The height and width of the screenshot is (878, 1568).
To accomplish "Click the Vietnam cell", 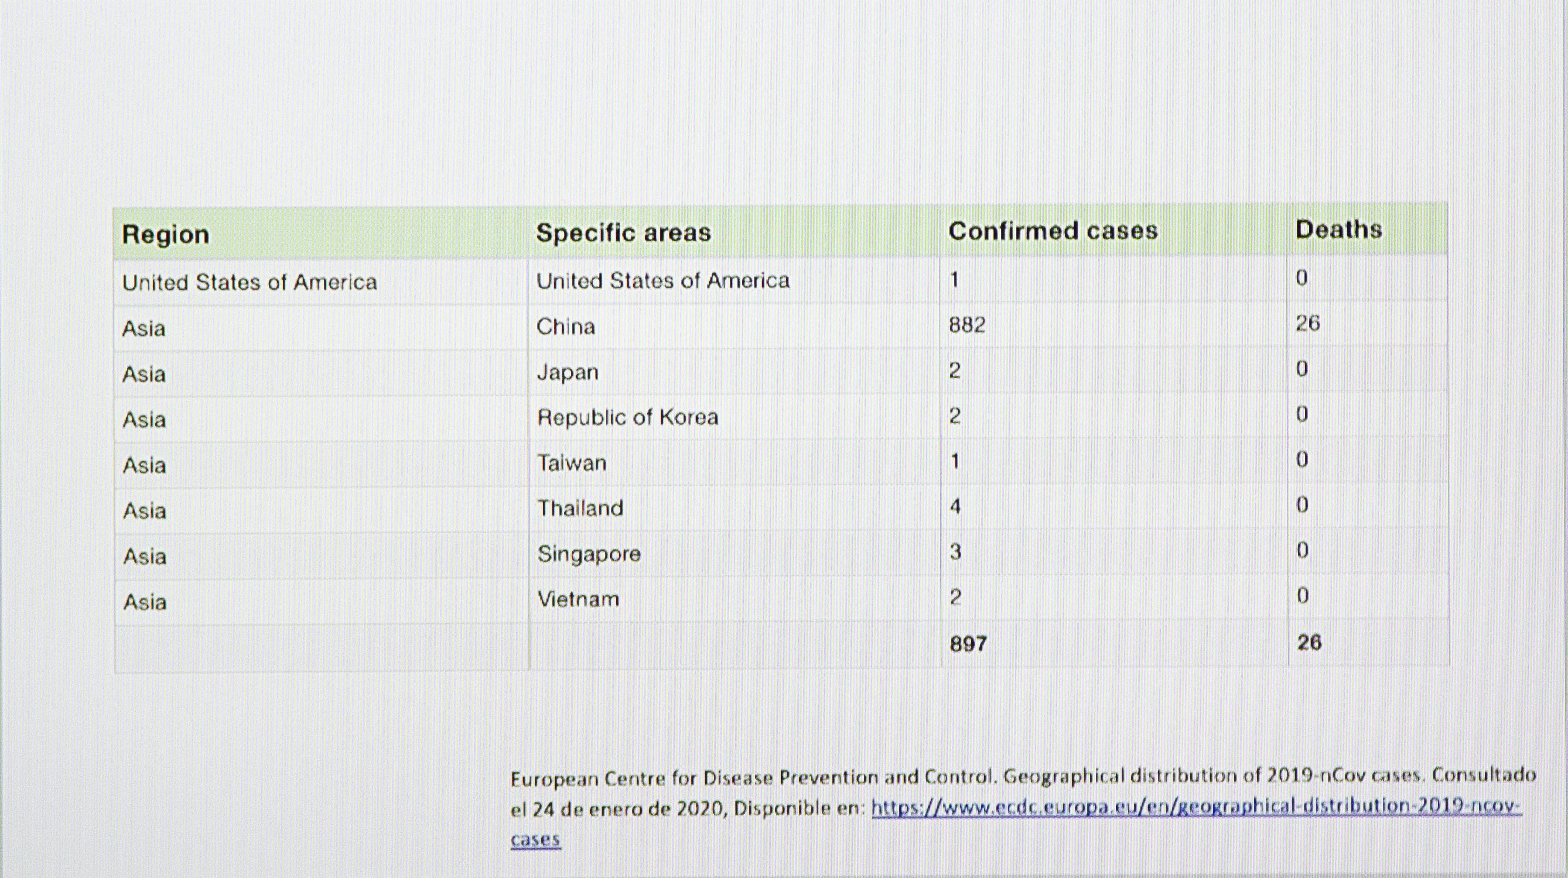I will [578, 599].
